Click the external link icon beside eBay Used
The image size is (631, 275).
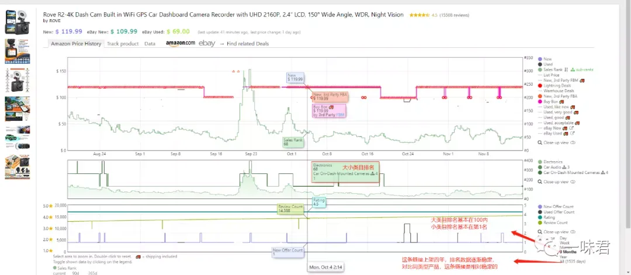pyautogui.click(x=572, y=134)
